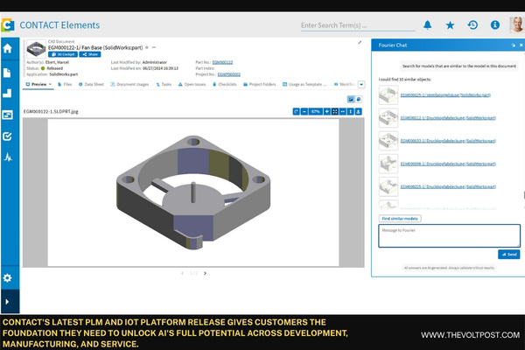The height and width of the screenshot is (350, 525).
Task: Select the image preview mode toggle
Action: tap(351, 99)
